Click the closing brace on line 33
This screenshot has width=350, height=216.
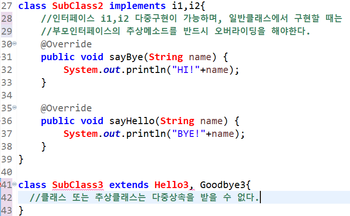coord(44,83)
